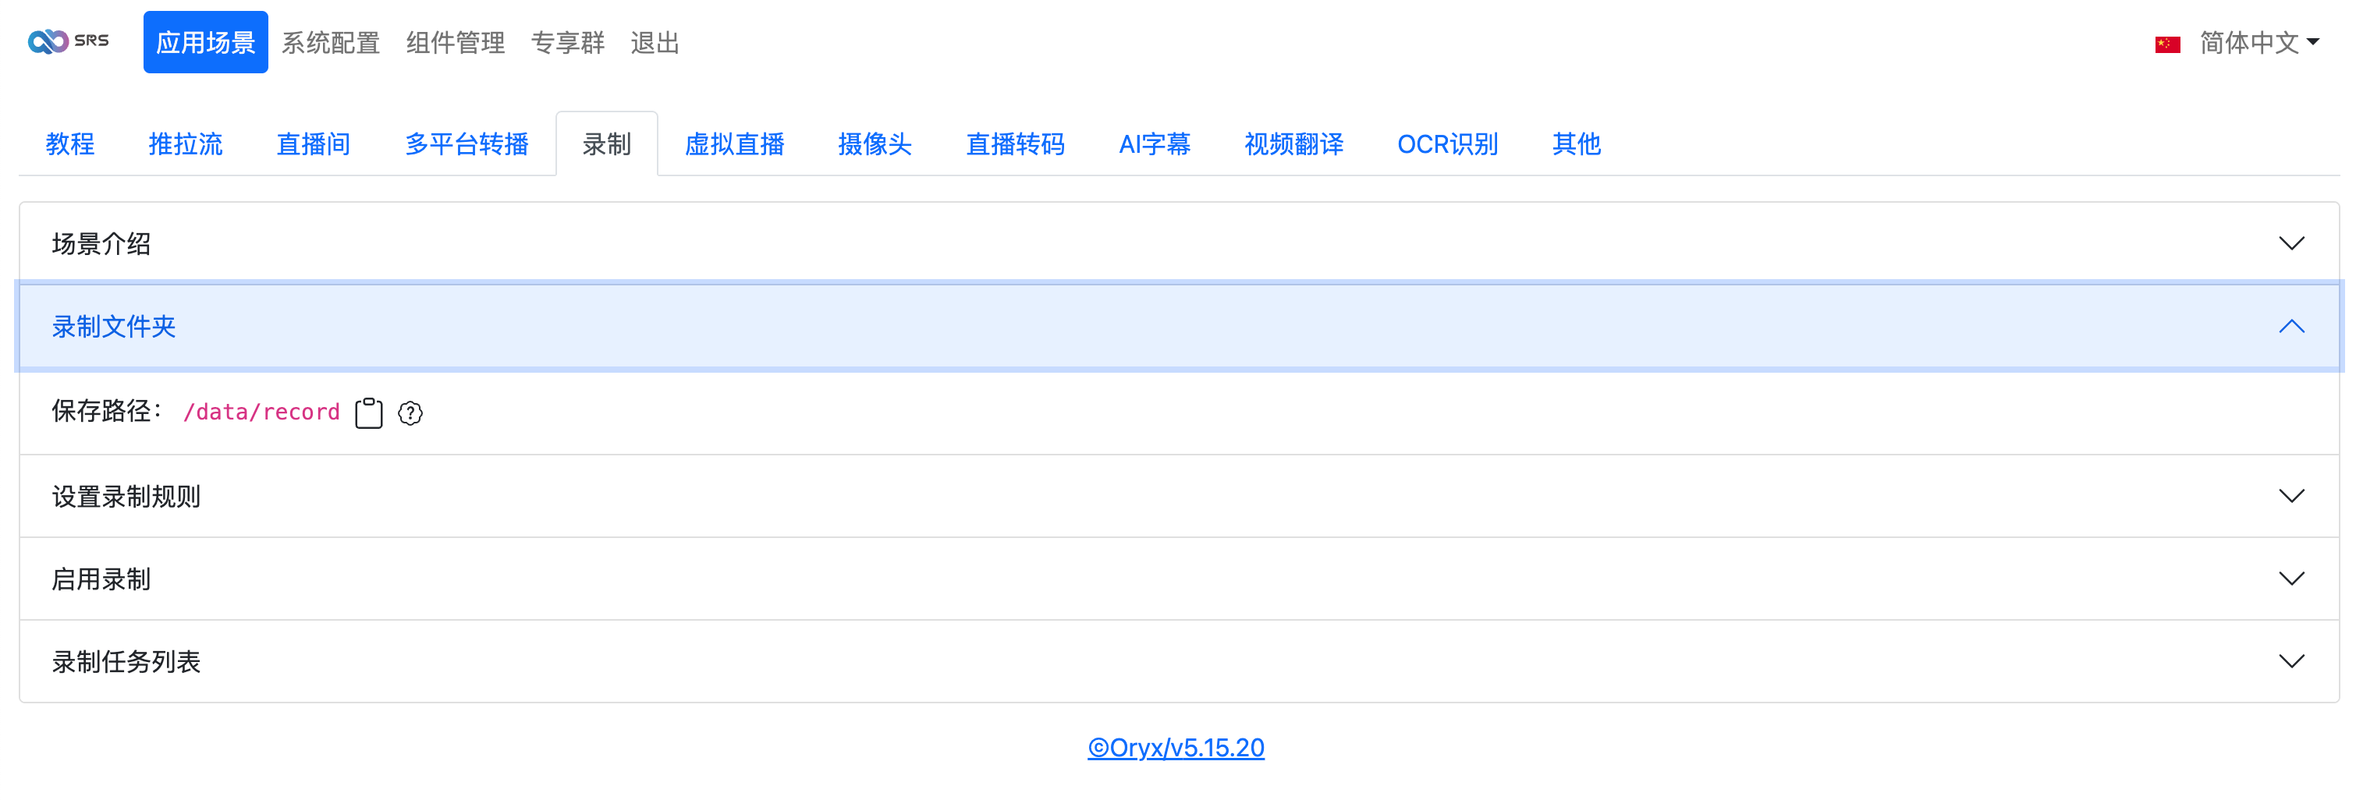The width and height of the screenshot is (2356, 800).
Task: Open 系统配置 in the top navigation
Action: 330,42
